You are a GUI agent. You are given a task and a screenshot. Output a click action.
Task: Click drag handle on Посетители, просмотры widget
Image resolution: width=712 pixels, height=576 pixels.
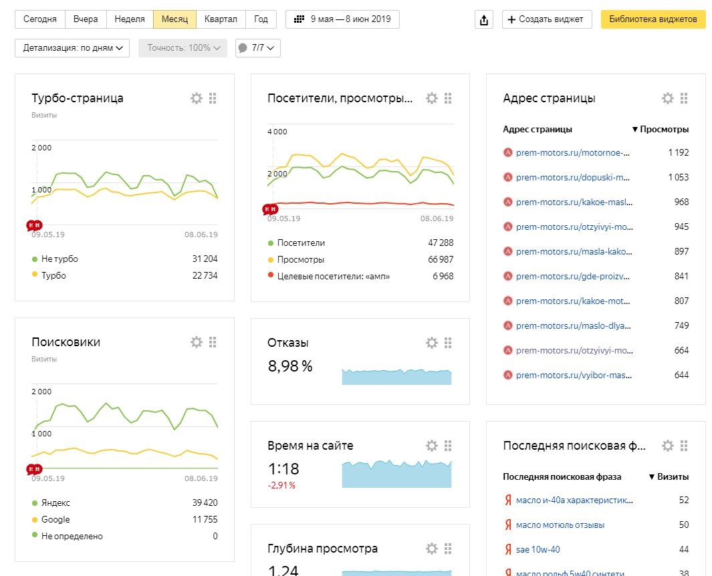coord(448,98)
